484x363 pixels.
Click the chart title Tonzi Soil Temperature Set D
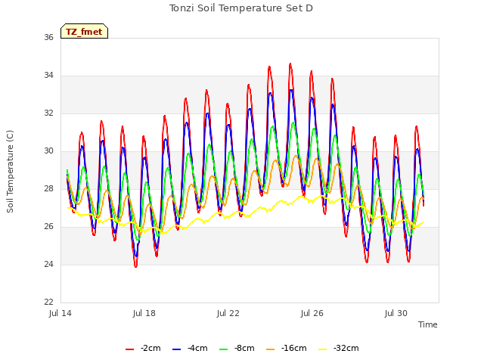[241, 8]
